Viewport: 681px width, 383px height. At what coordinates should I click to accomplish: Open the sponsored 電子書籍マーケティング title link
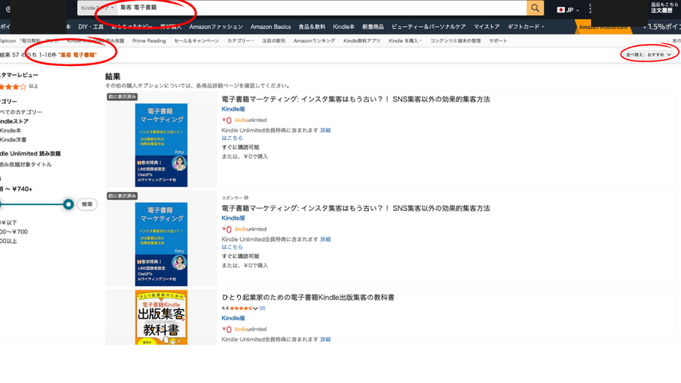pyautogui.click(x=355, y=208)
